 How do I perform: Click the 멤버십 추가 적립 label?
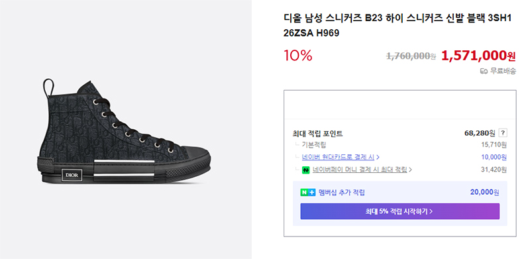point(342,193)
